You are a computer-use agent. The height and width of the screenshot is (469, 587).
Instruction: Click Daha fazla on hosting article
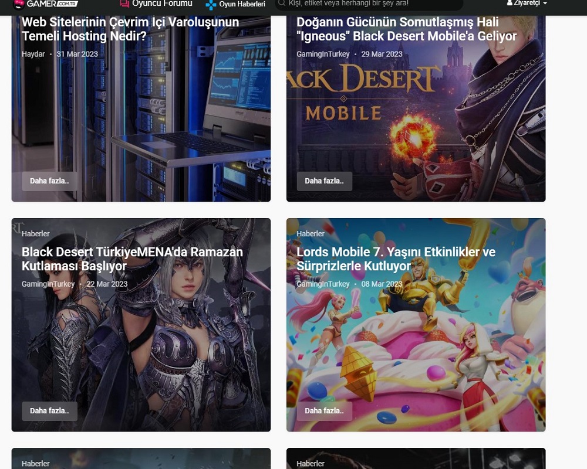(49, 181)
